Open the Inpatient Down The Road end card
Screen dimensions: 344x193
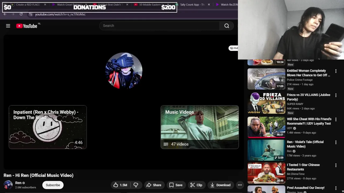click(48, 127)
